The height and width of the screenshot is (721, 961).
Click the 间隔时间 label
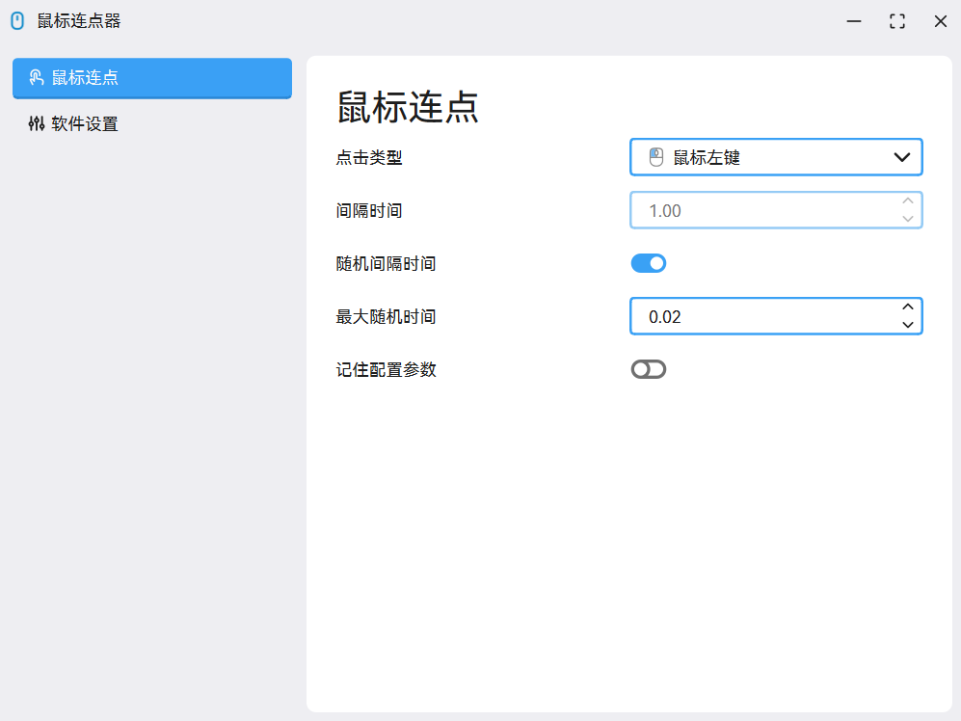click(x=369, y=211)
